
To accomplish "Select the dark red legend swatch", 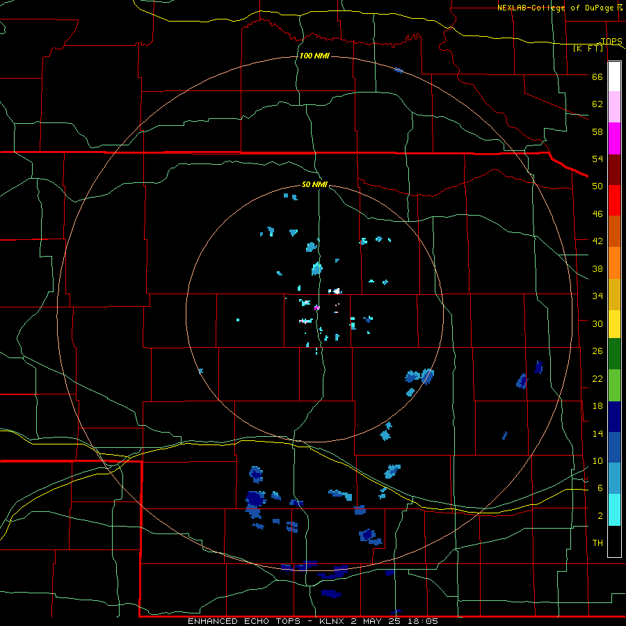I will [x=614, y=169].
